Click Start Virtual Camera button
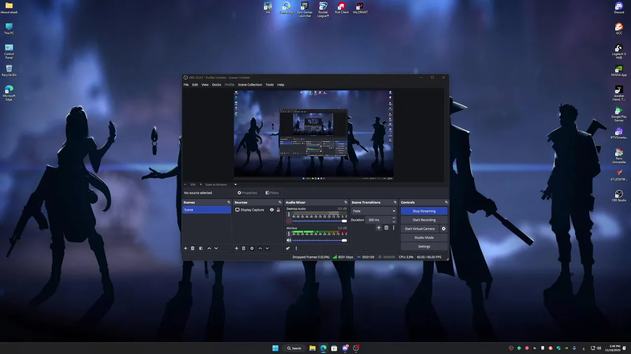 tap(420, 229)
